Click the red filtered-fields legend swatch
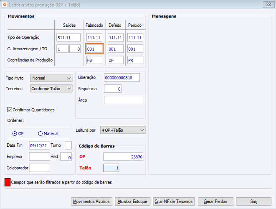The width and height of the screenshot is (276, 209). click(8, 182)
